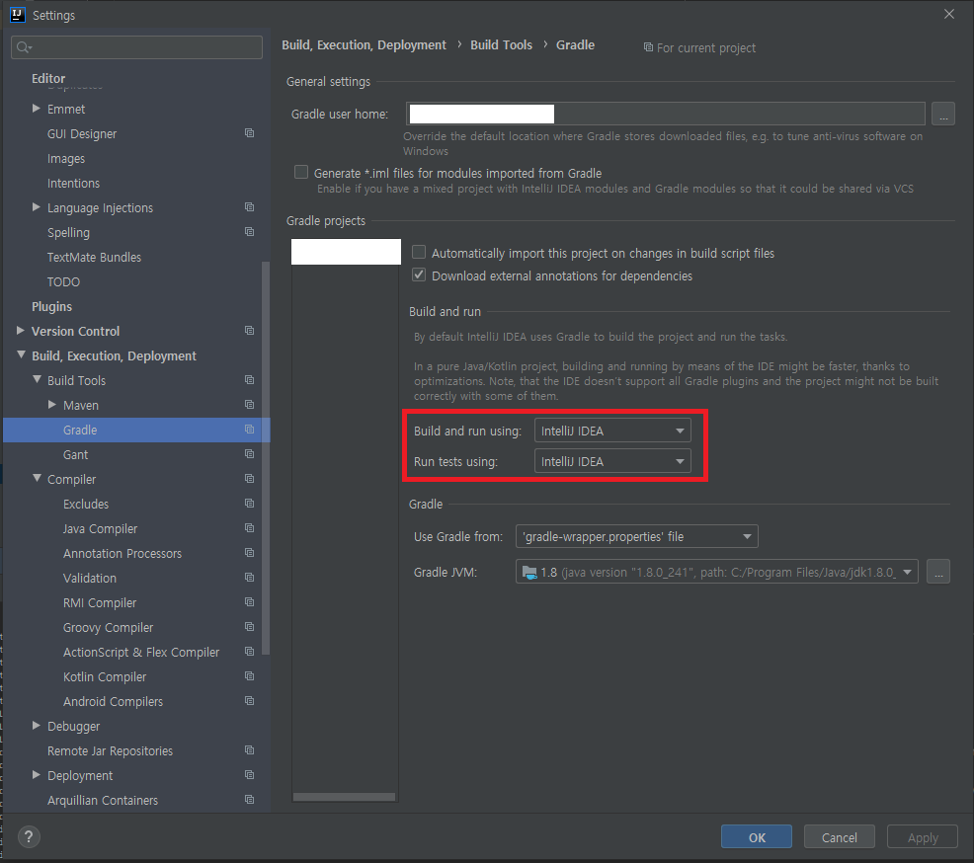
Task: Click the Gradle user home field
Action: tap(665, 114)
